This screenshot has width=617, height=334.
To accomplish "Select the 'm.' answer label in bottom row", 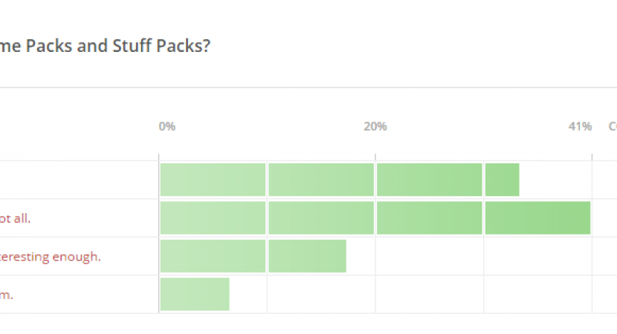I will pos(7,295).
